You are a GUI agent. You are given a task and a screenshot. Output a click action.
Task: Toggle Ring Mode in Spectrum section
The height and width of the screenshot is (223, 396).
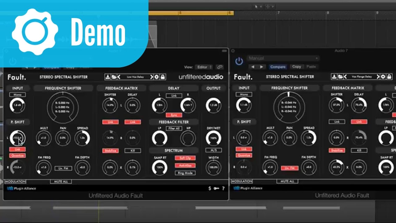pos(185,173)
